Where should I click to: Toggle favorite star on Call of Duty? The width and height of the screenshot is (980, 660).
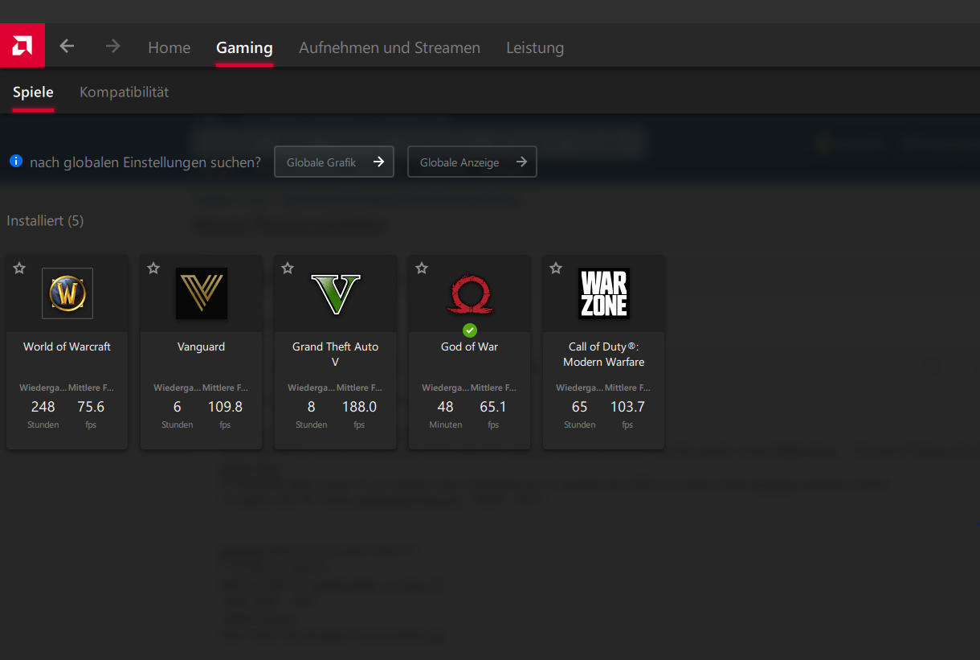tap(556, 269)
